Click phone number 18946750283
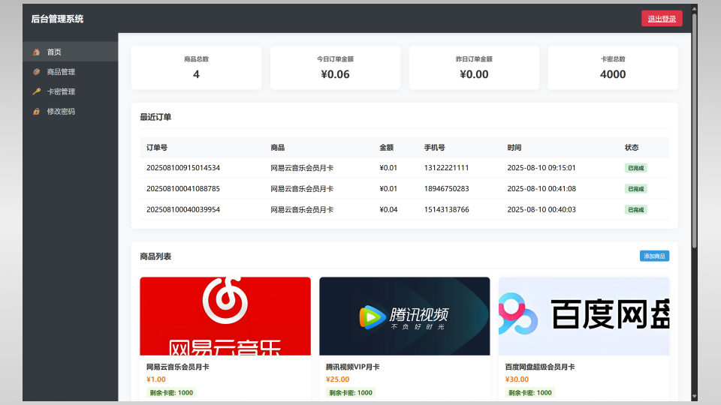Screen dimensions: 721x405 click(x=446, y=188)
